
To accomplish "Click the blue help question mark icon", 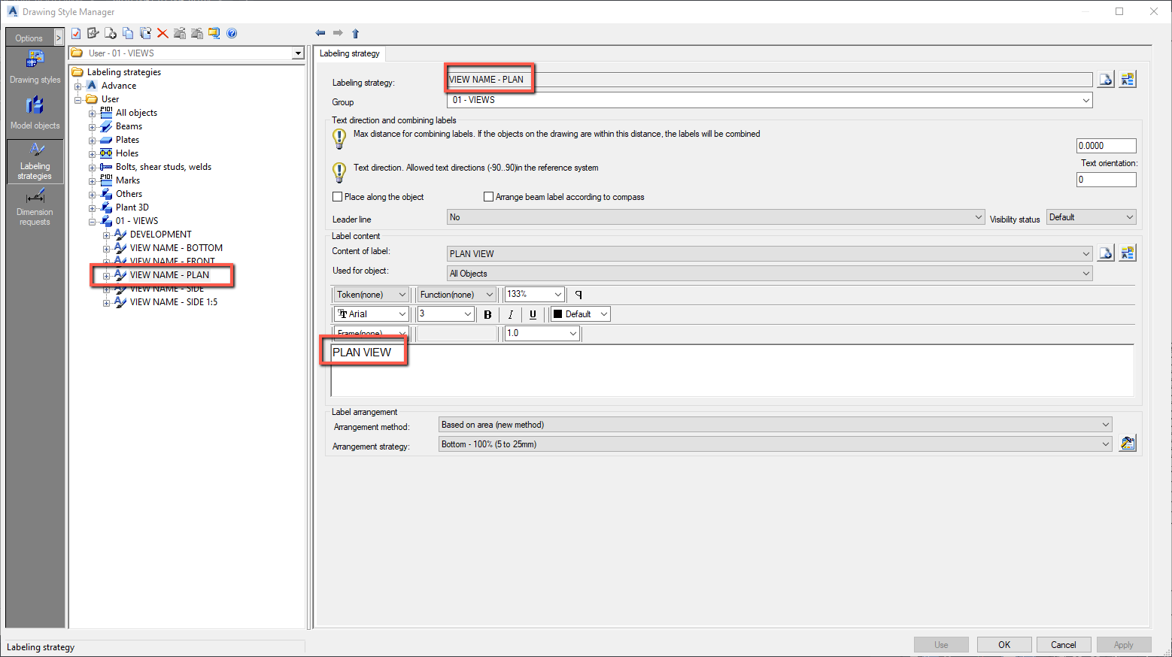I will pos(232,33).
